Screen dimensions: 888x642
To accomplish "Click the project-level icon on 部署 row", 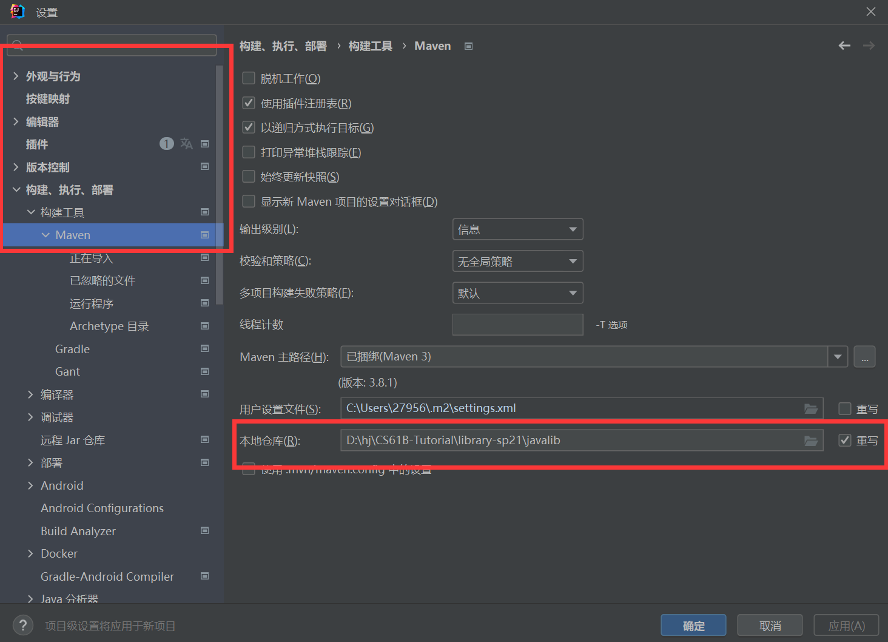I will pyautogui.click(x=205, y=462).
